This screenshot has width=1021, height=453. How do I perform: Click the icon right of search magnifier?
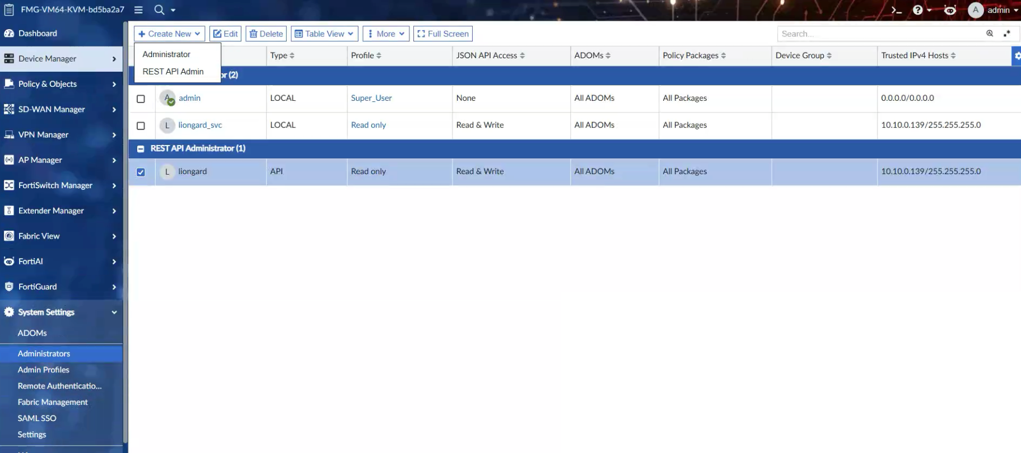(x=1006, y=34)
